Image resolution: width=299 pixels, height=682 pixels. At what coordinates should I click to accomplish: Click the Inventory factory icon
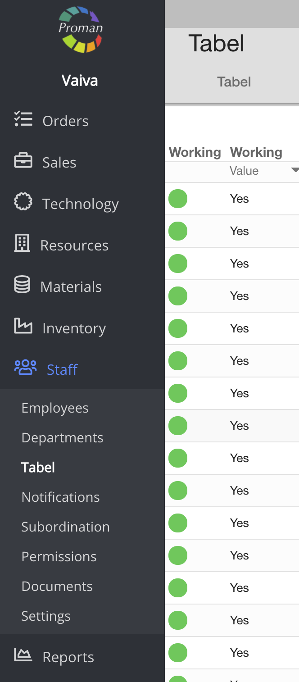coord(23,326)
